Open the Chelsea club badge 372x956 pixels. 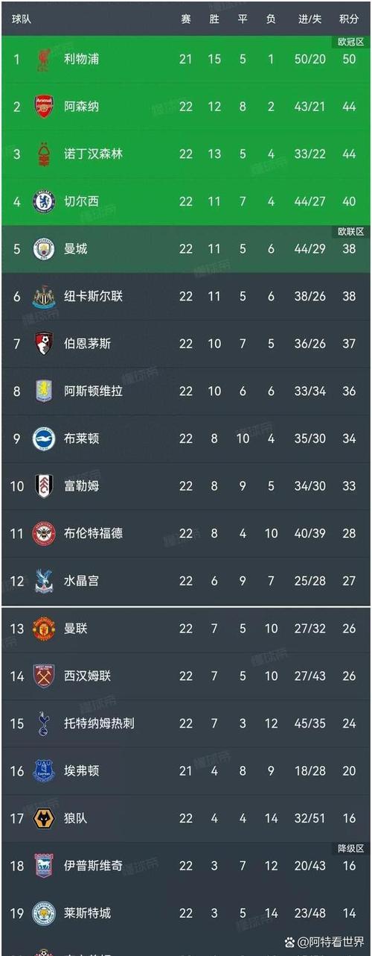pos(44,201)
